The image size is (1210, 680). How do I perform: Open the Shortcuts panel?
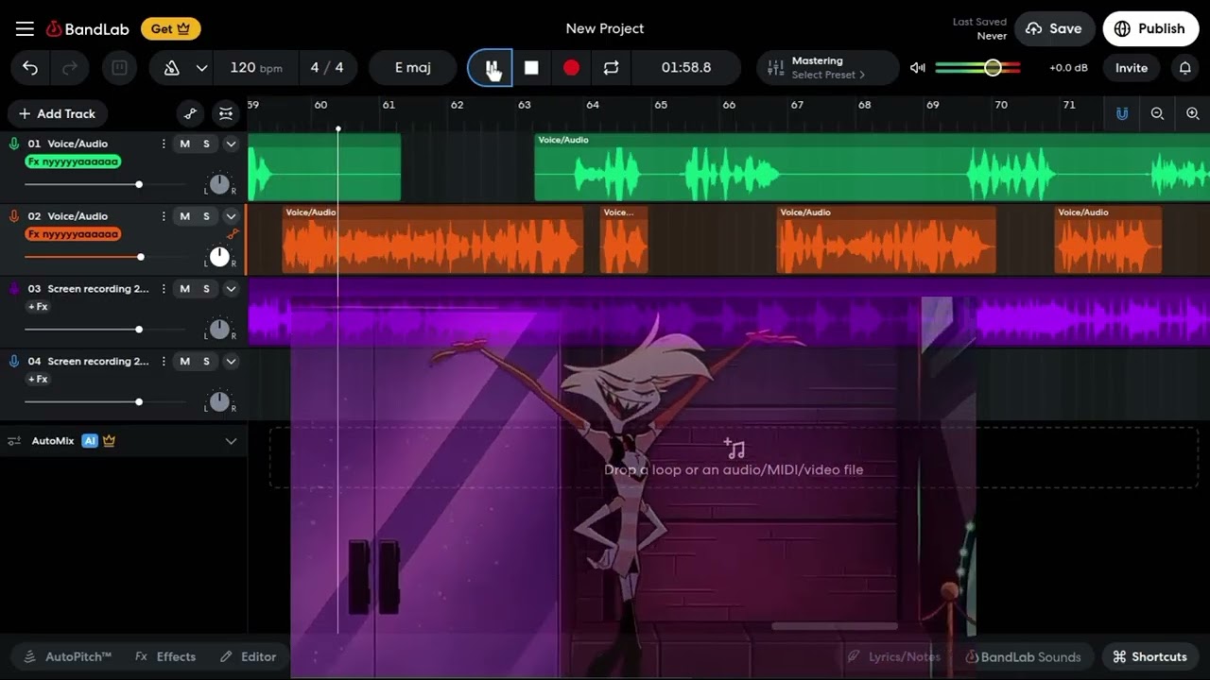click(1149, 656)
